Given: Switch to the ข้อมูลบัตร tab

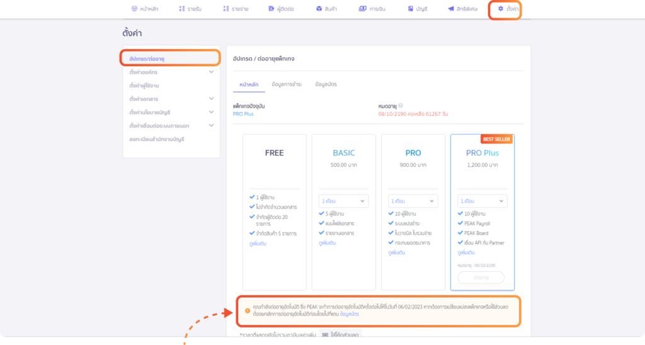Looking at the screenshot, I should pos(326,84).
